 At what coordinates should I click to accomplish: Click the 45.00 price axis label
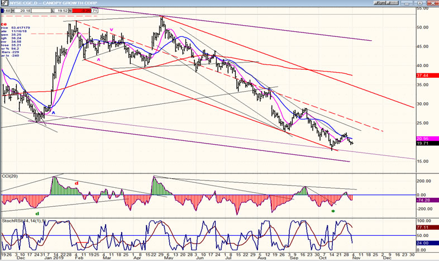[422, 46]
